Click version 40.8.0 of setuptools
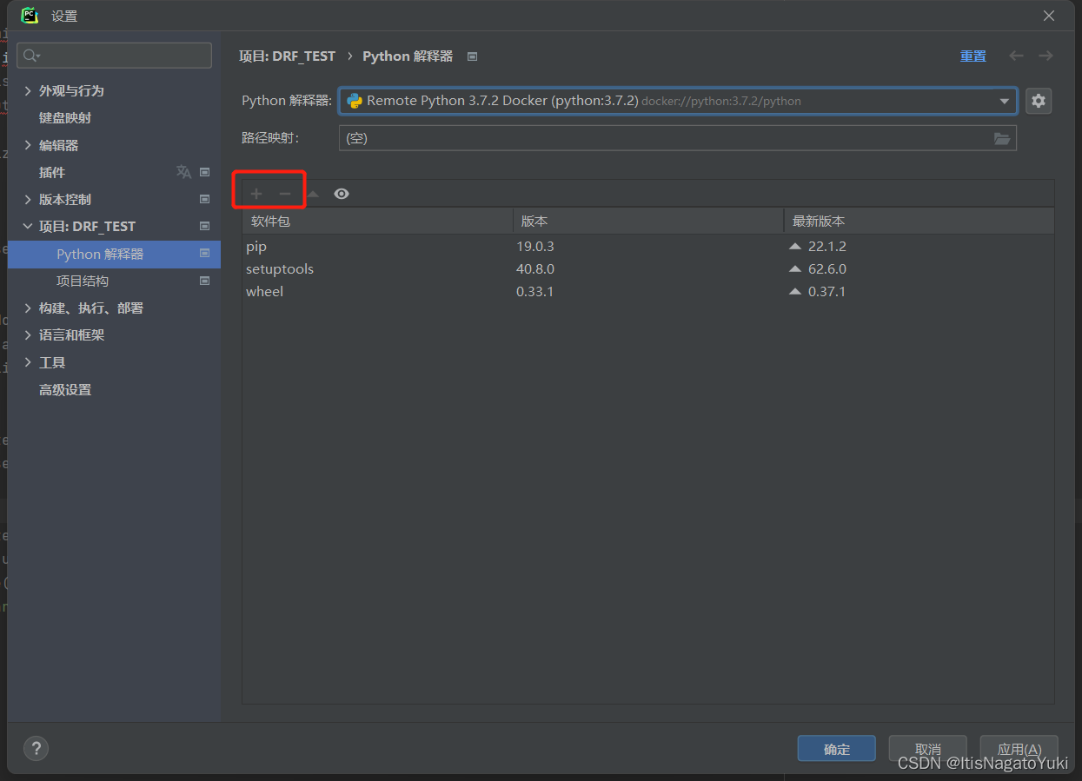The image size is (1082, 781). pos(534,269)
